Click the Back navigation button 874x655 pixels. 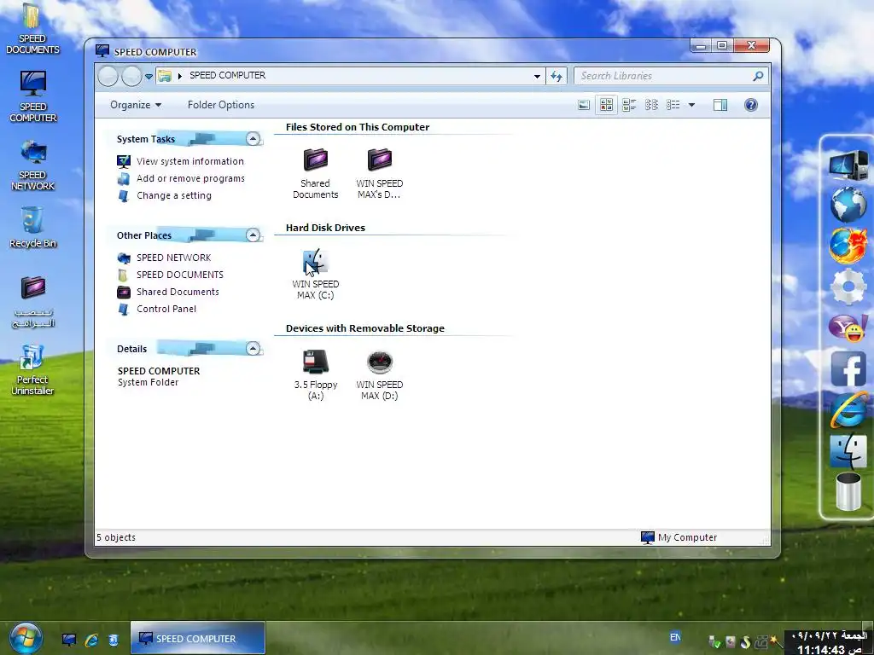108,76
